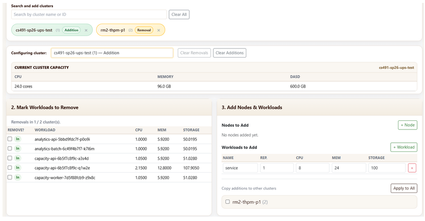Add a new workload with + Workload

[x=404, y=147]
